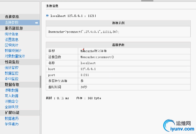Open 条件遍历 link
The width and height of the screenshot is (196, 134).
tap(12, 124)
